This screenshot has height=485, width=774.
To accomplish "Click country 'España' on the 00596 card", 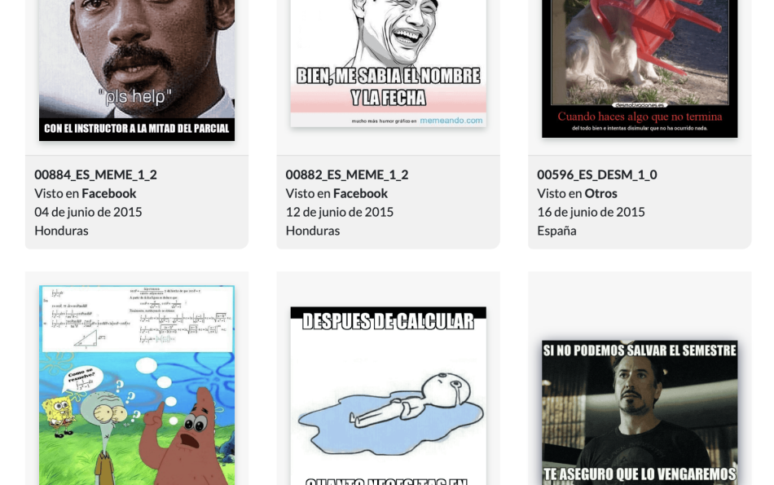I will tap(556, 231).
